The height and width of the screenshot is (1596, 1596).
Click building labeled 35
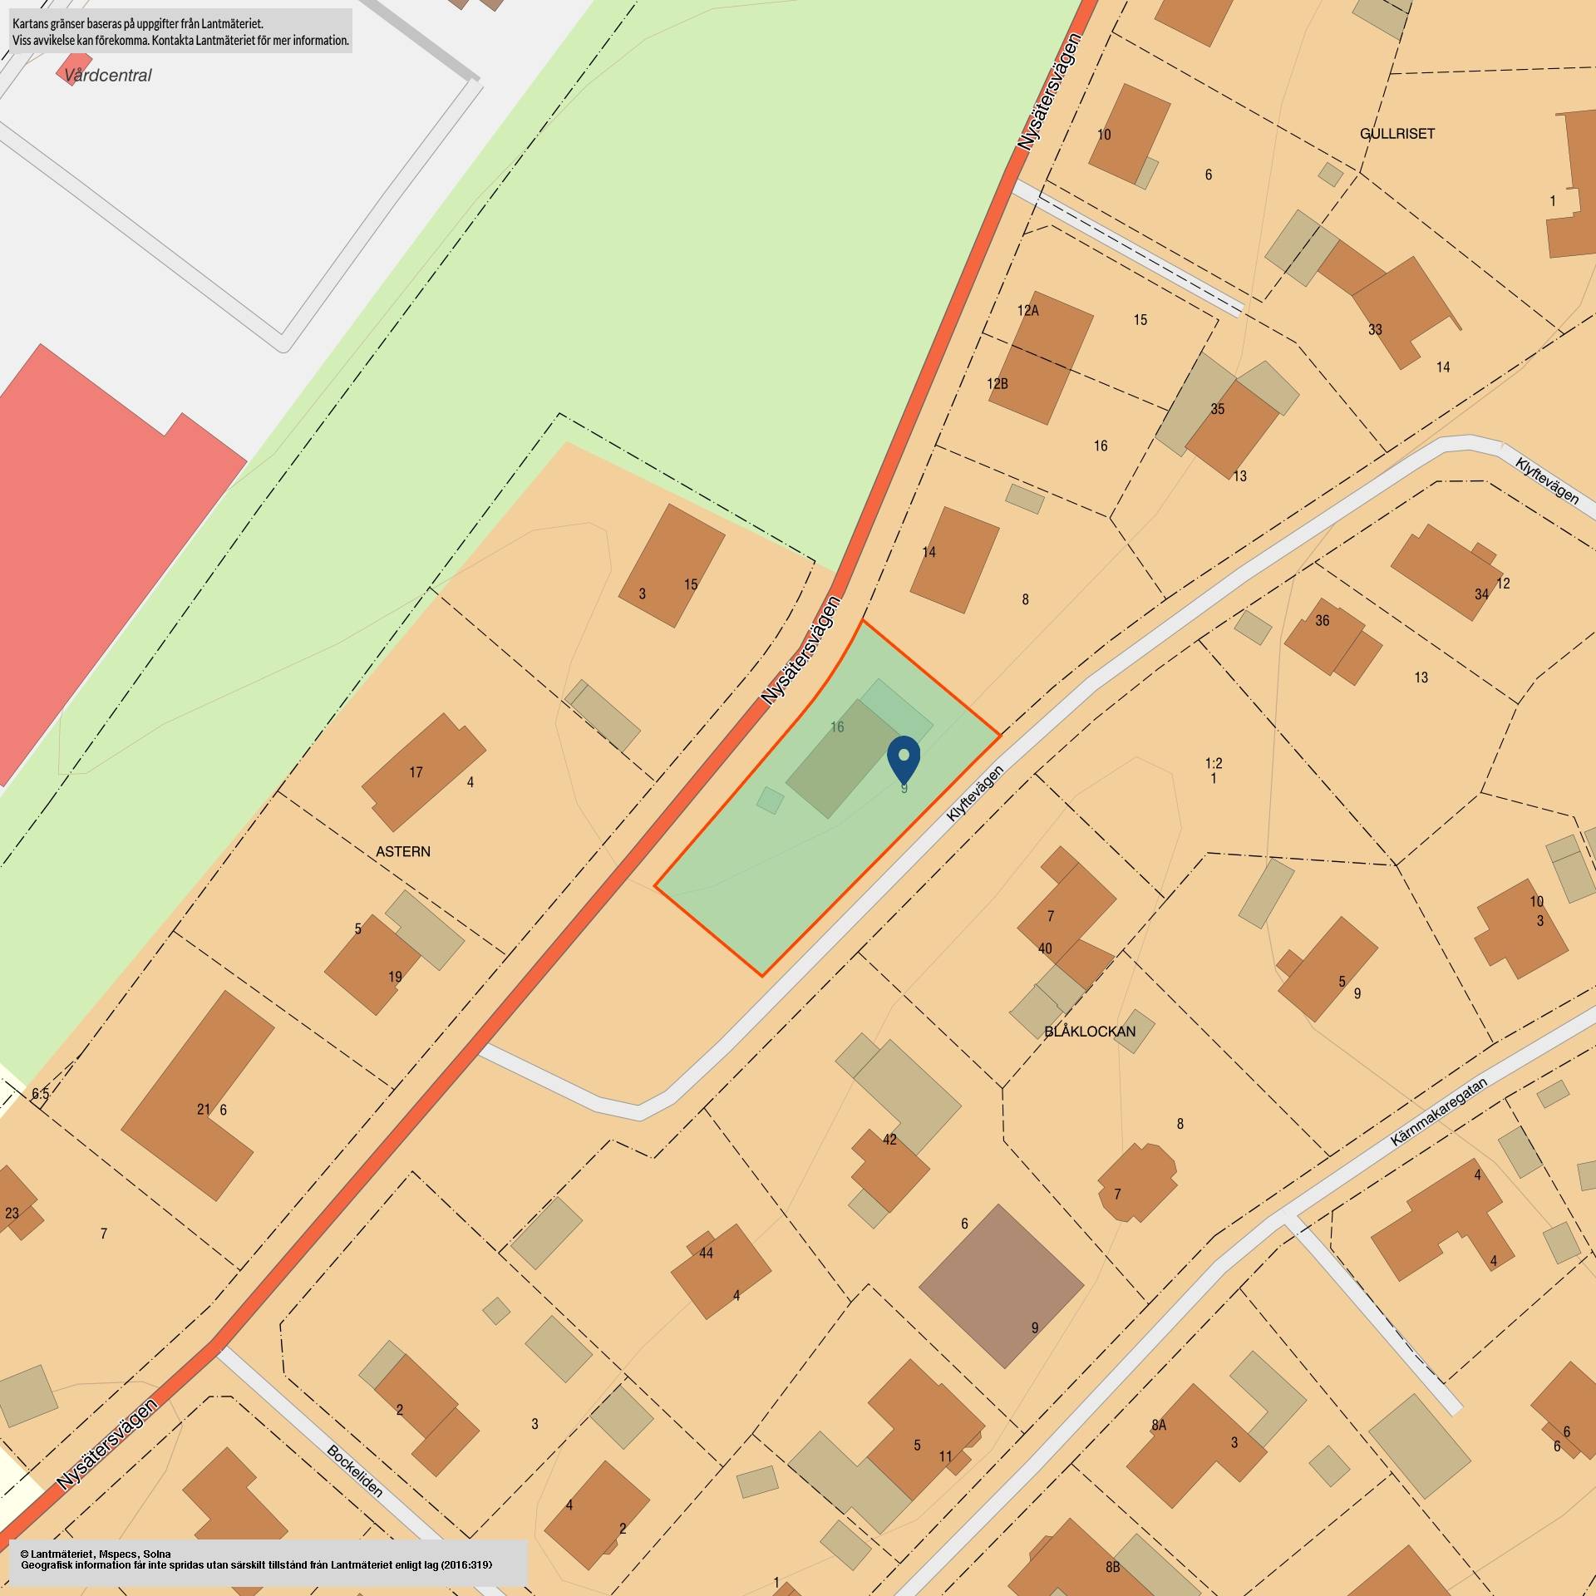[x=1230, y=428]
